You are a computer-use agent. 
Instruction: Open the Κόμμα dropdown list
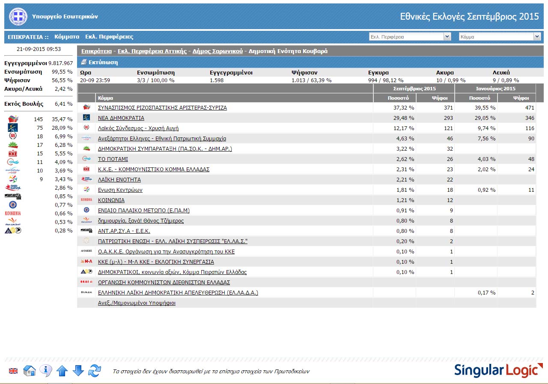(500, 37)
